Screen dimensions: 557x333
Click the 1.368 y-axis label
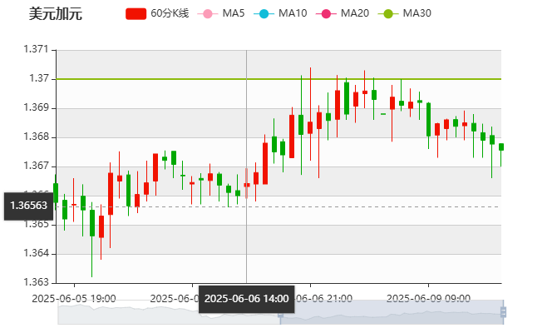tap(36, 137)
